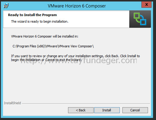This screenshot has height=120, width=156.
Task: Click the blue square of the VMware logo
Action: (143, 22)
